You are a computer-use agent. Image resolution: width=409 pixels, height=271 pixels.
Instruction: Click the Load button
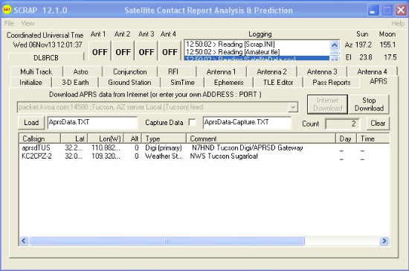click(31, 123)
